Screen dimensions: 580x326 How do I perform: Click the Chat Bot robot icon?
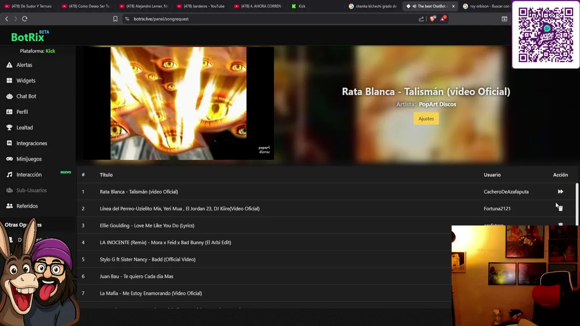pyautogui.click(x=9, y=96)
